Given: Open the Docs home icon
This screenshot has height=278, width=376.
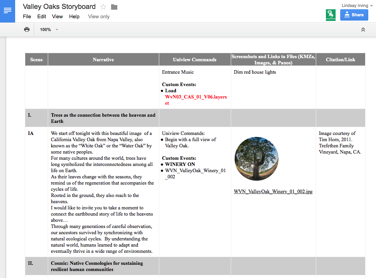Looking at the screenshot, I should click(7, 11).
